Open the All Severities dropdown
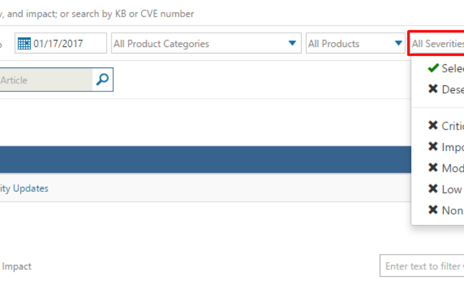464x281 pixels. click(x=436, y=43)
